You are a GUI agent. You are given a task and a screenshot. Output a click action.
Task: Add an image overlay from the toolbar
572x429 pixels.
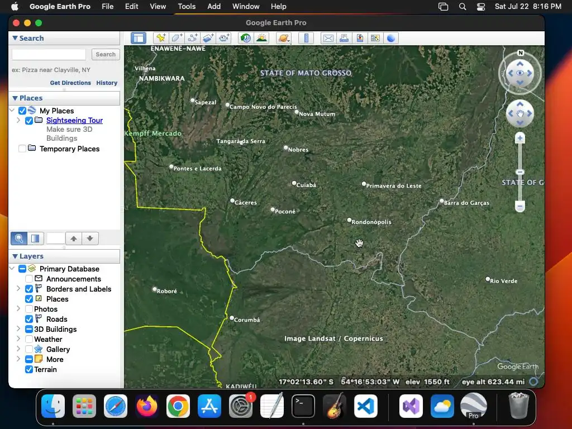pos(208,38)
